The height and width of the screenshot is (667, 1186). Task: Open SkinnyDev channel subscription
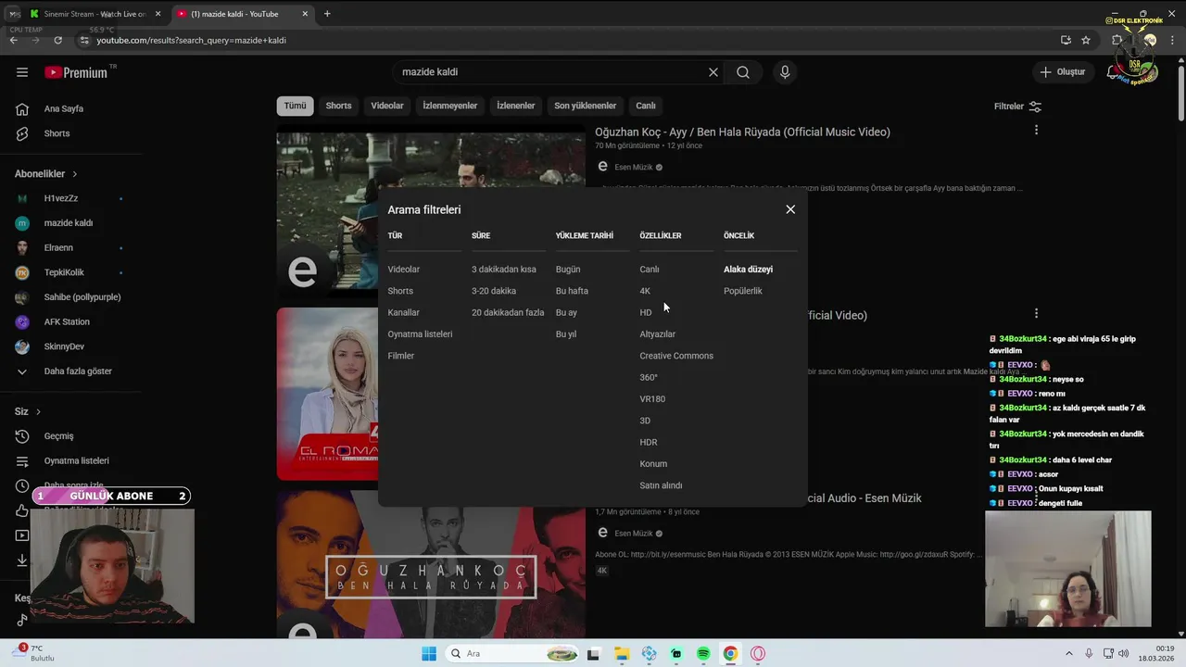(64, 346)
